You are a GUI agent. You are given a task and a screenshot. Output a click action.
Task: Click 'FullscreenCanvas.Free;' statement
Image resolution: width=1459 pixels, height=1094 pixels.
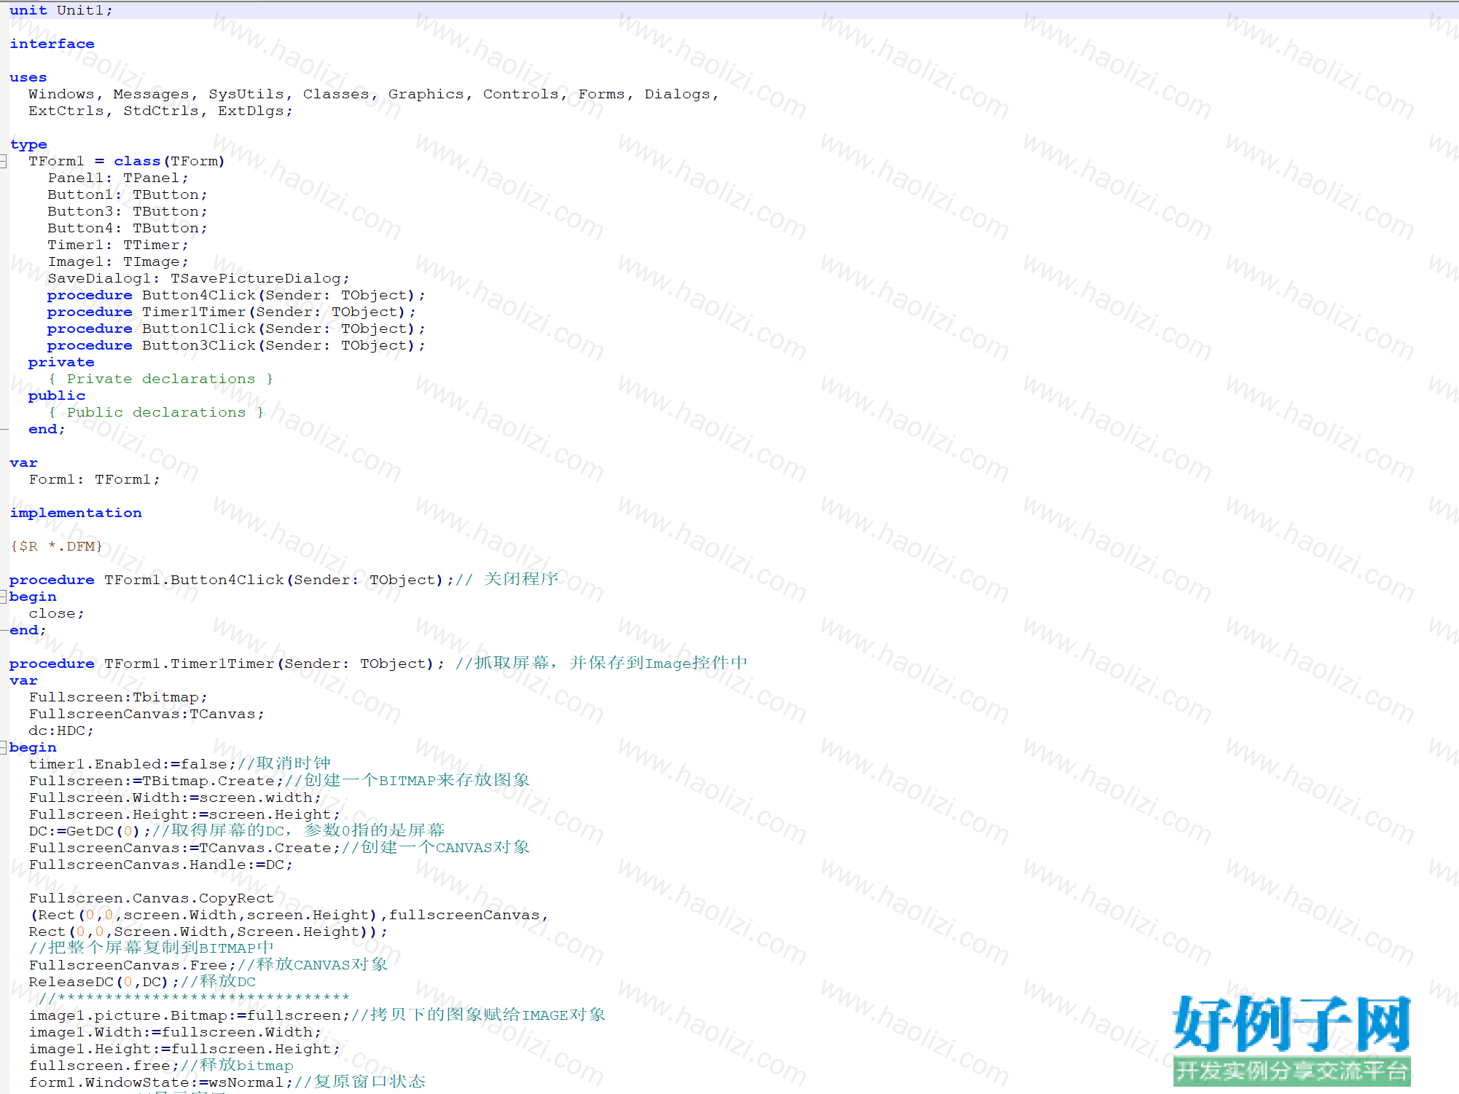coord(132,965)
